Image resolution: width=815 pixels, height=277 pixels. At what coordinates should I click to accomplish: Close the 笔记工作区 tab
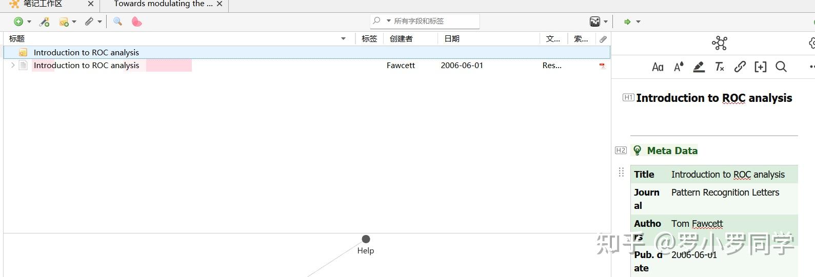[x=91, y=4]
